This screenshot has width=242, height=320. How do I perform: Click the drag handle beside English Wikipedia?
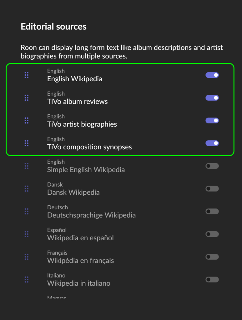[27, 75]
